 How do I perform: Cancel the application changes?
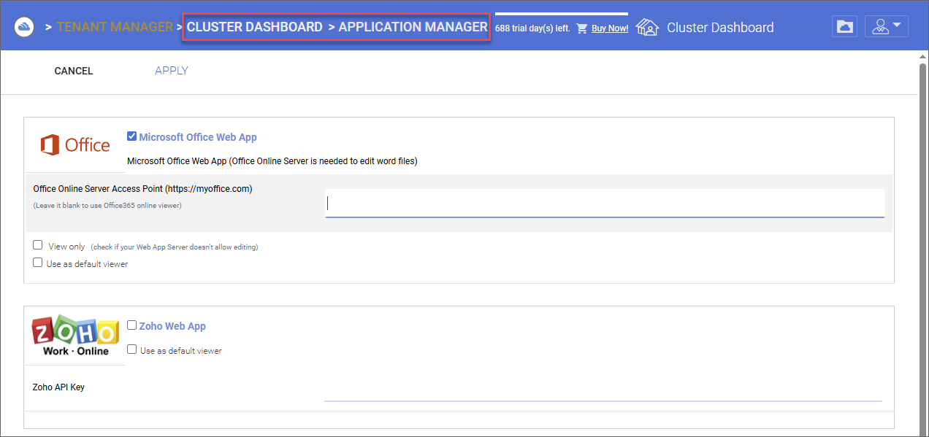74,71
